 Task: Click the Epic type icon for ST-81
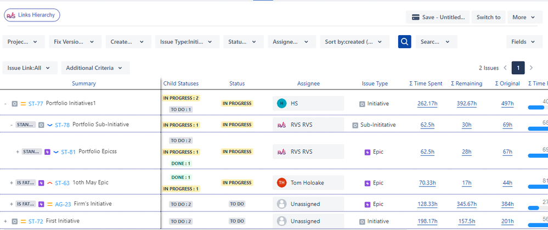[x=368, y=152]
